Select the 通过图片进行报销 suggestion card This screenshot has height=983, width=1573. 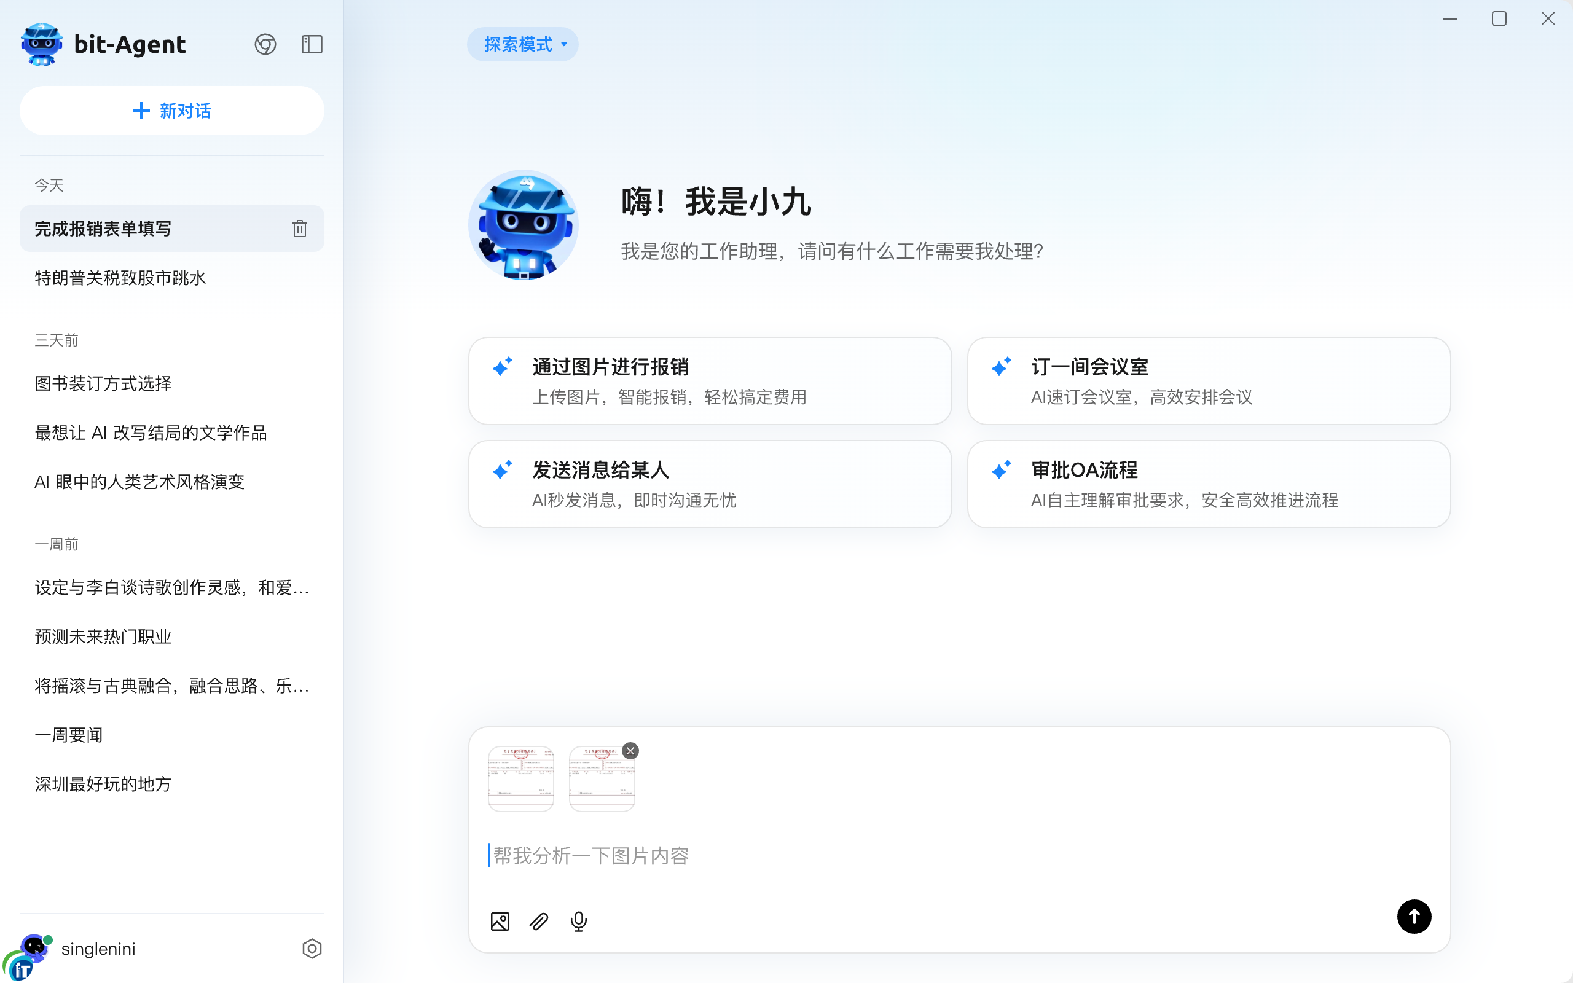click(x=710, y=381)
